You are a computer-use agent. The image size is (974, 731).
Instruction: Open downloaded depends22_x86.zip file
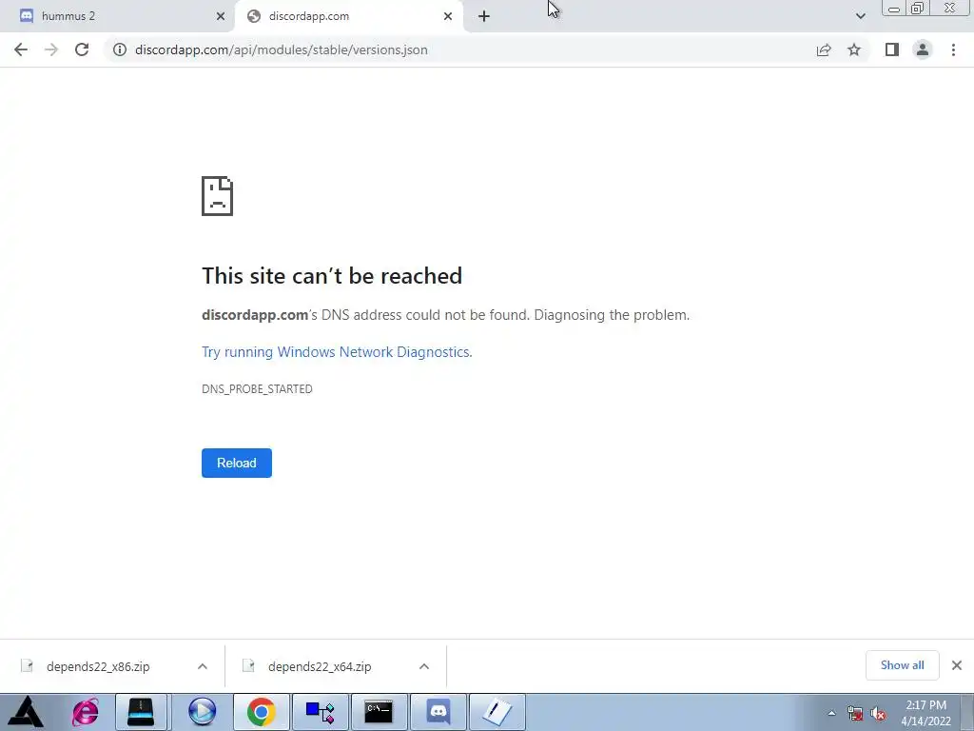point(98,666)
